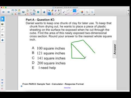Choose the highlighted blue pen style
131x98 pixels.
click(75, 10)
